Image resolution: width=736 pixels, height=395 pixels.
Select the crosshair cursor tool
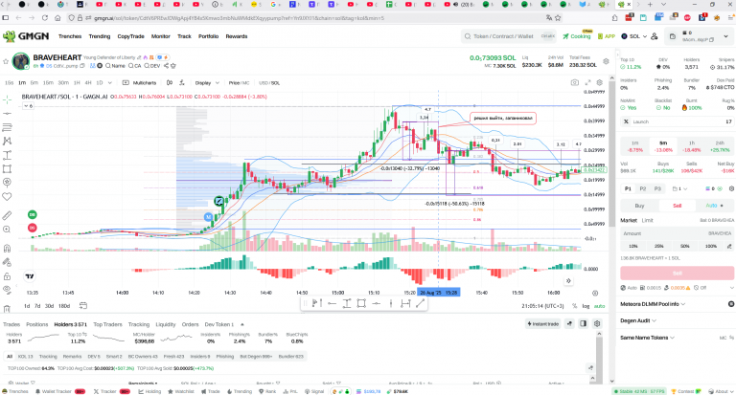coord(7,99)
